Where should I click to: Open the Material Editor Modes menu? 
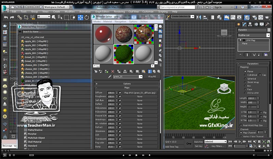click(97, 21)
